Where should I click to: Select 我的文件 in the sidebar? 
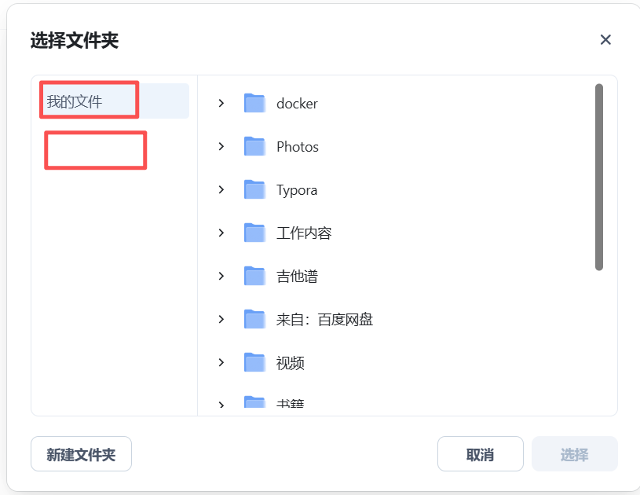pyautogui.click(x=75, y=101)
